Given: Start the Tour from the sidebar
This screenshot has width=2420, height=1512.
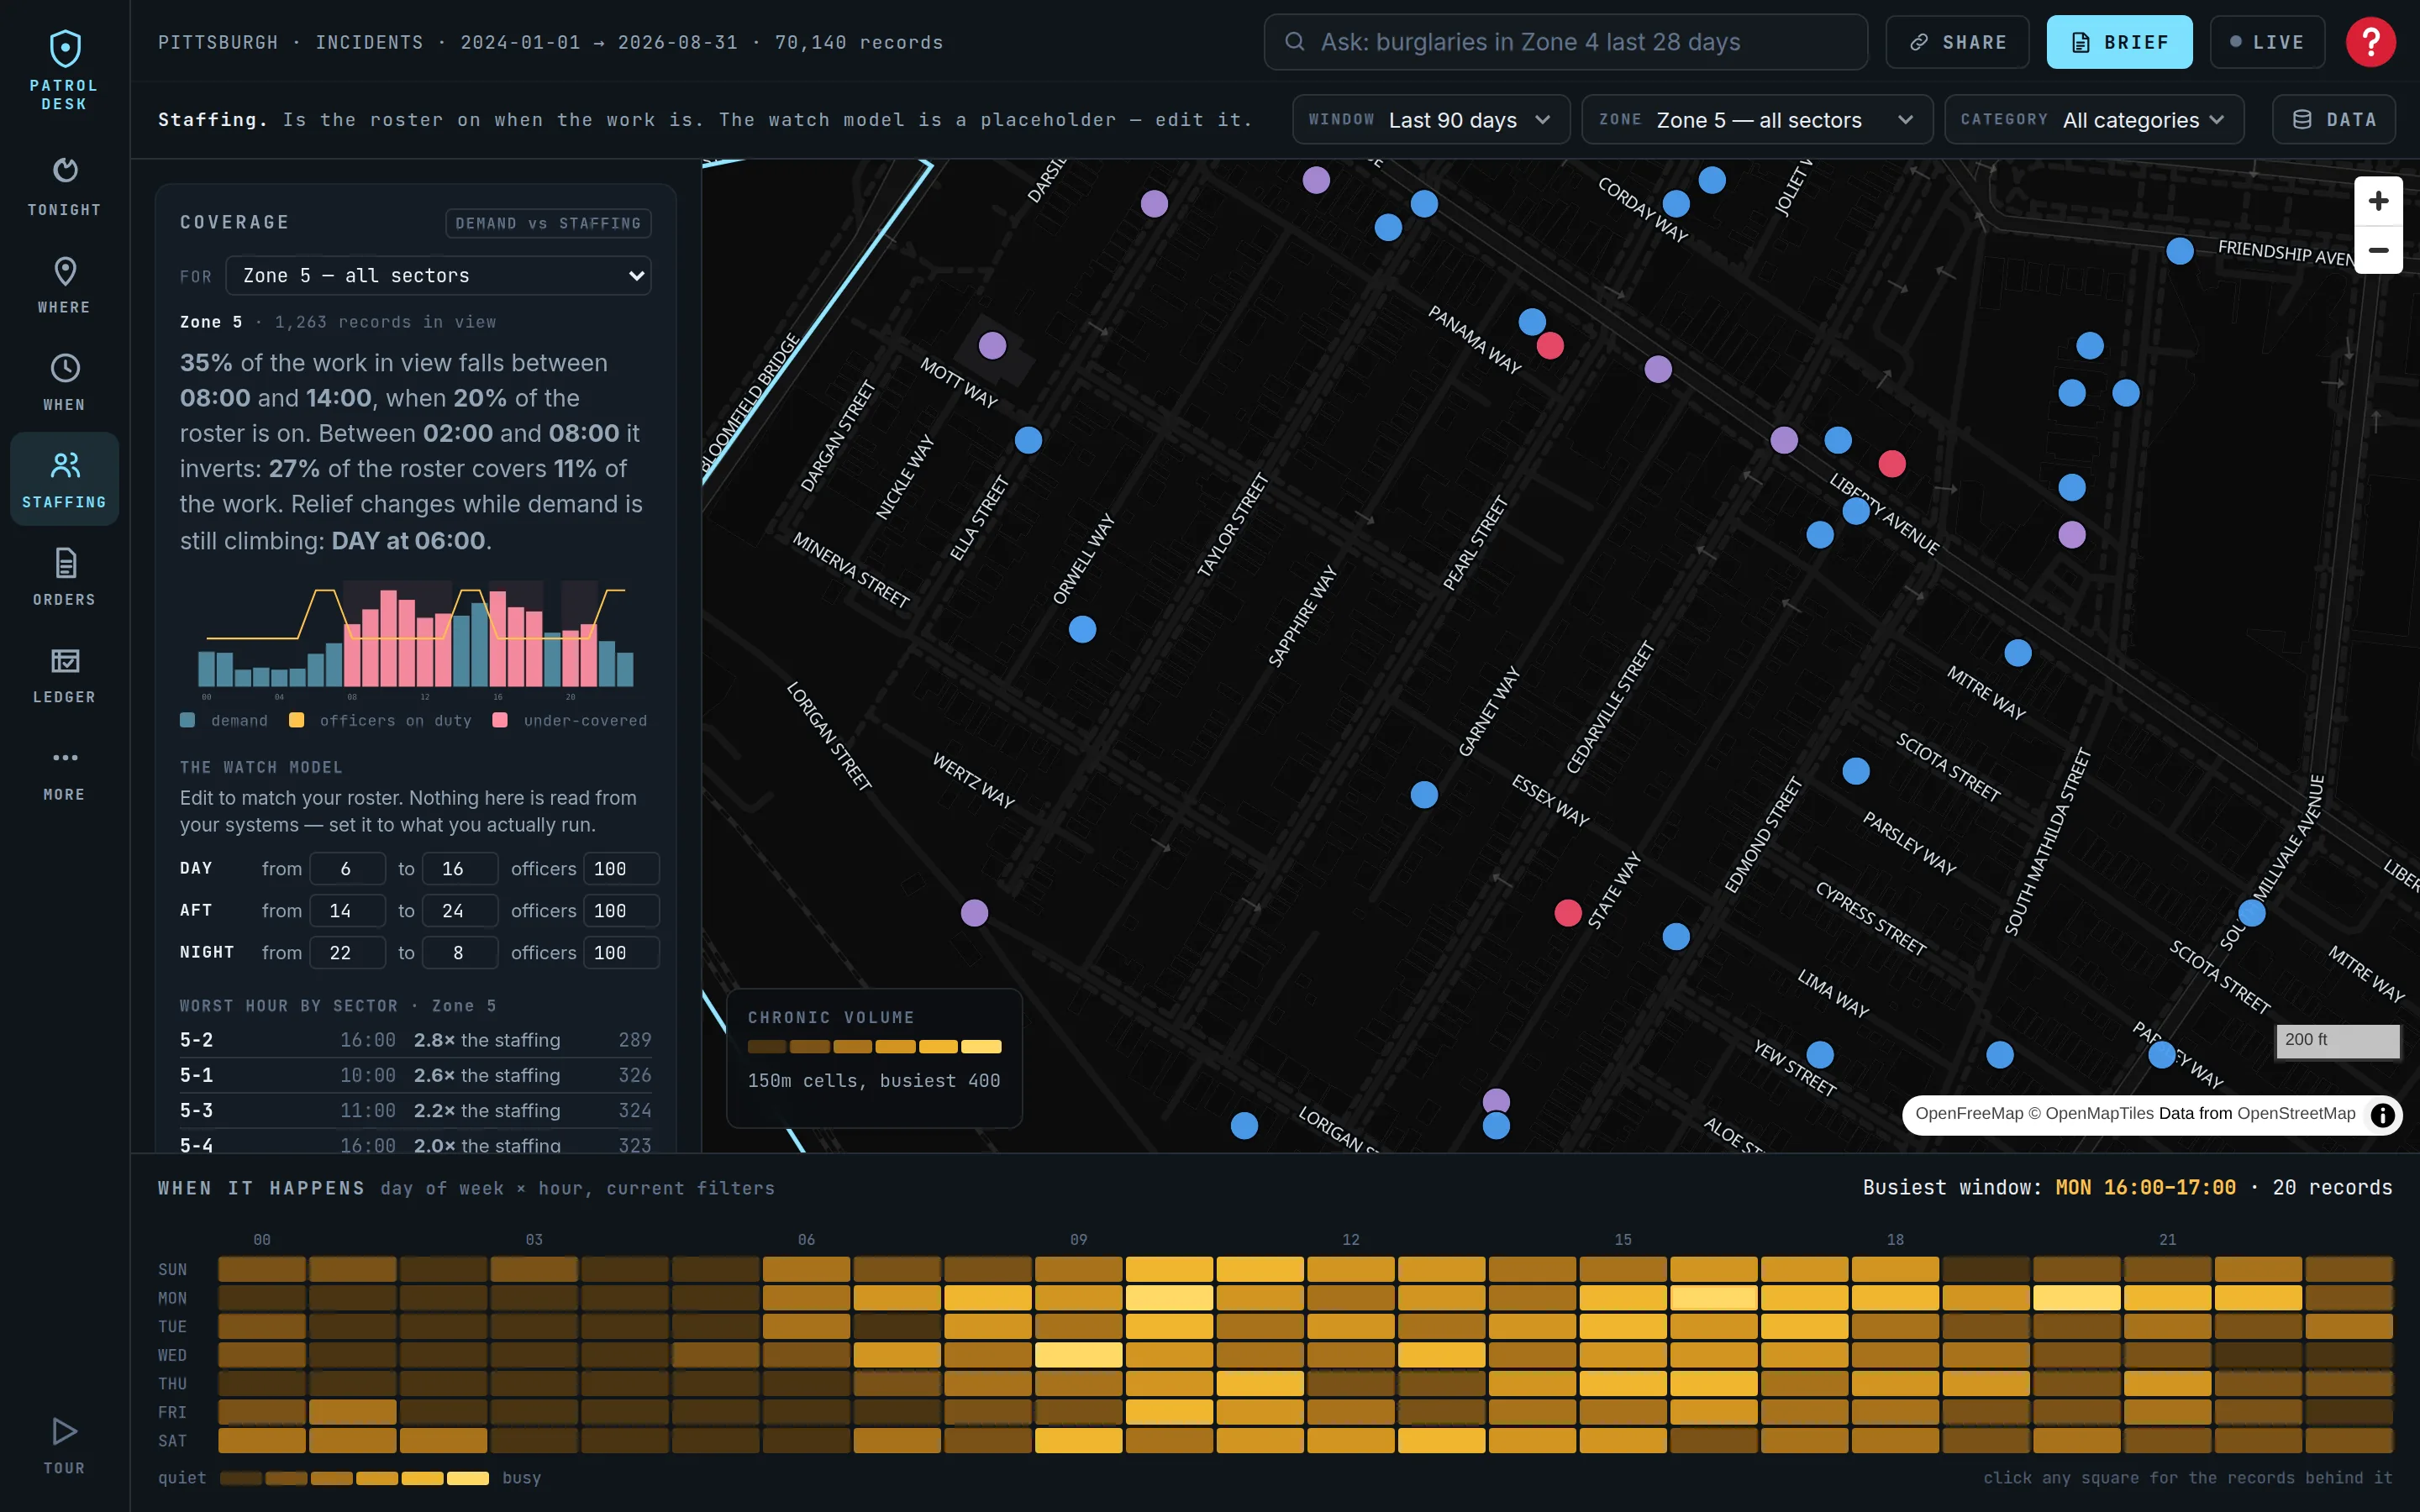Looking at the screenshot, I should tap(64, 1445).
